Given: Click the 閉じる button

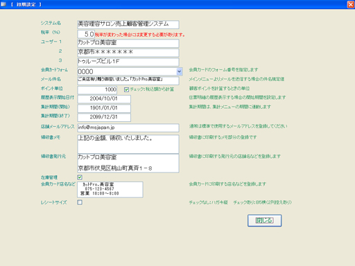Looking at the screenshot, I should 264,220.
